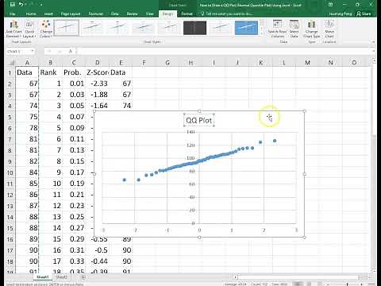Open the Select Data dialog
381x286 pixels.
tap(294, 29)
